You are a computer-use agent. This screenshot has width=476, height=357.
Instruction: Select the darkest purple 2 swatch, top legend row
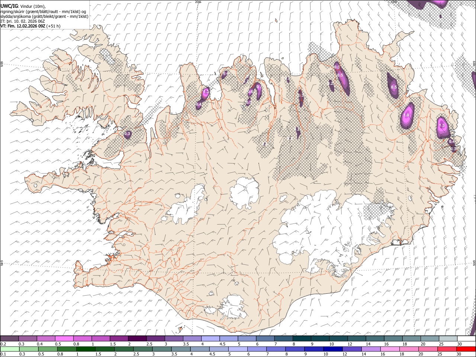(x=137, y=339)
